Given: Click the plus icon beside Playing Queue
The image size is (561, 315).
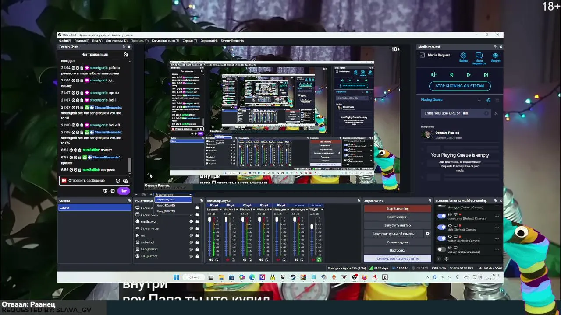Looking at the screenshot, I should tap(479, 100).
